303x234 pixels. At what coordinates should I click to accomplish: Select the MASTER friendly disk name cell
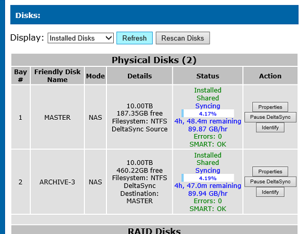pos(57,117)
